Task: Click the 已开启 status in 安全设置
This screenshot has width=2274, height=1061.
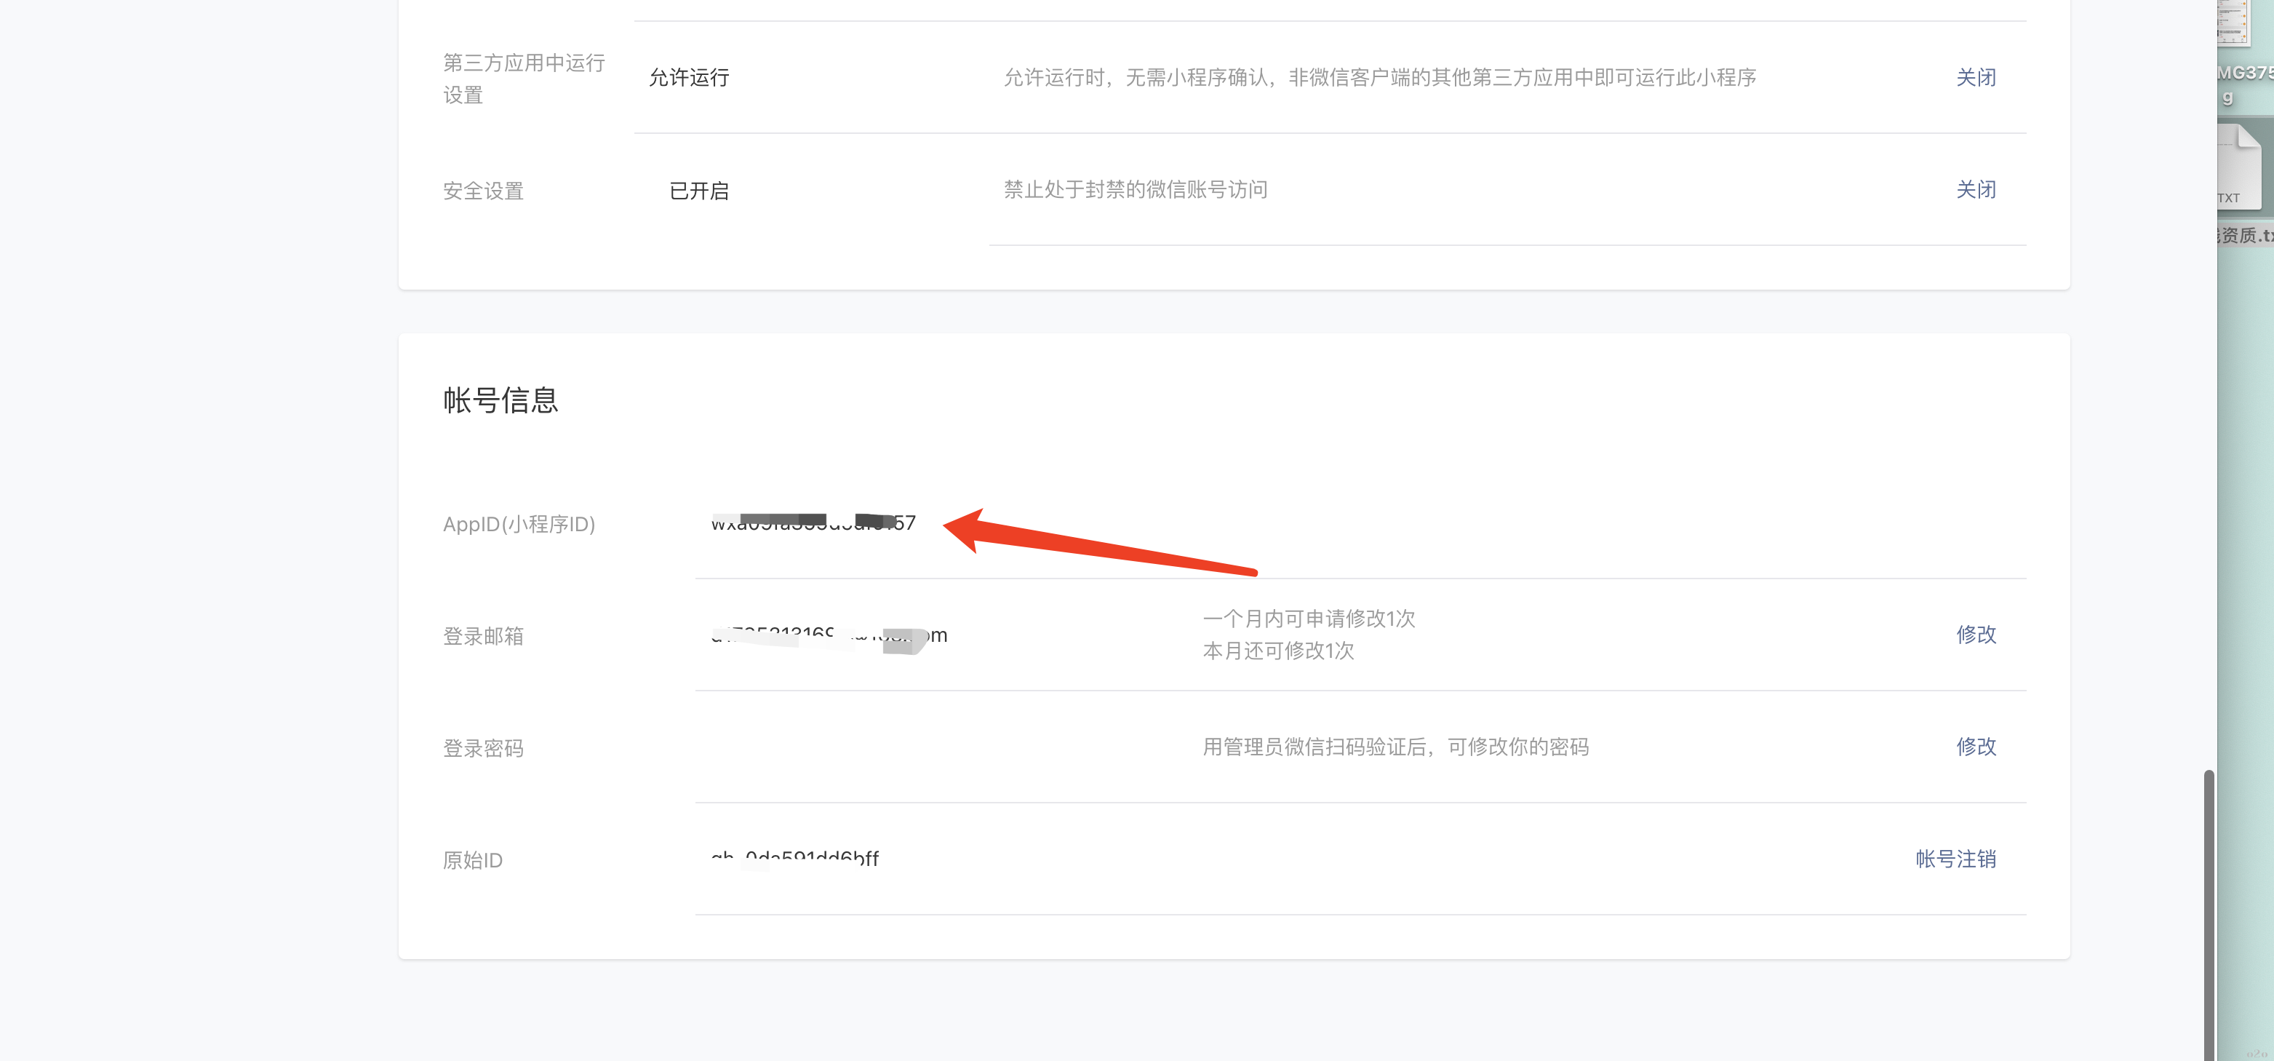Action: [x=698, y=191]
